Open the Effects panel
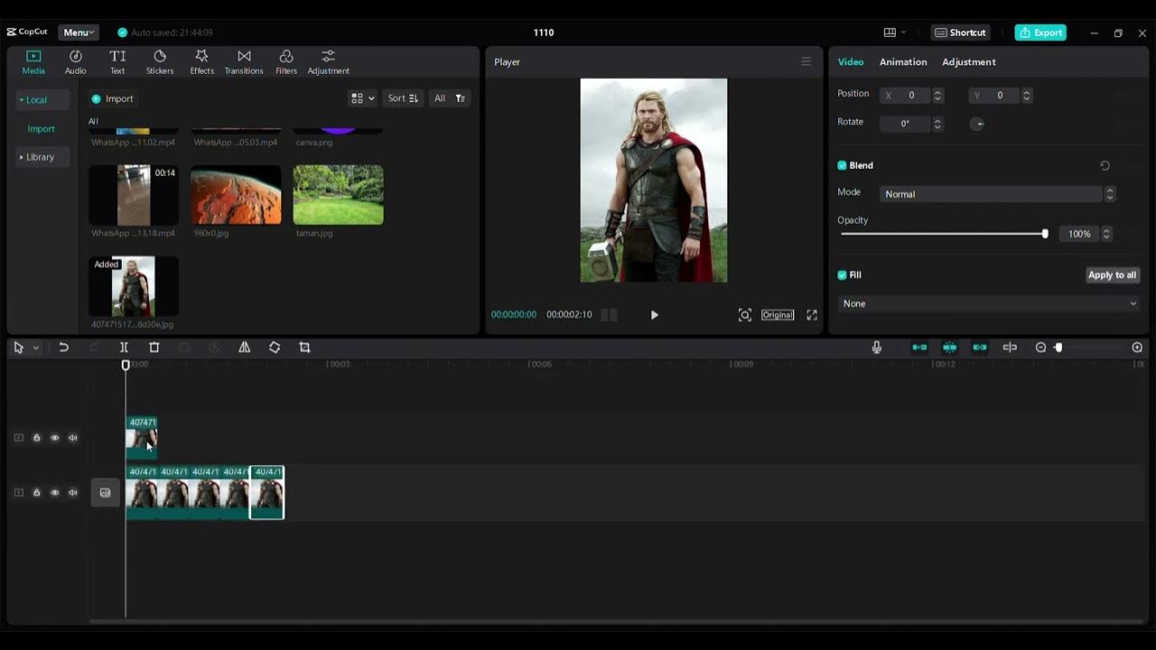Image resolution: width=1156 pixels, height=650 pixels. [201, 61]
